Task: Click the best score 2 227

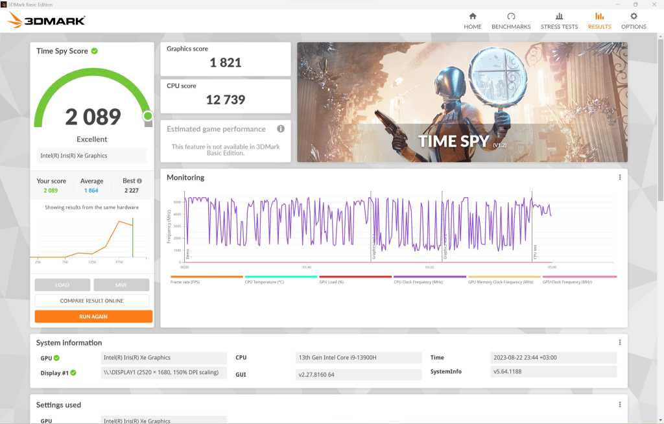Action: (131, 191)
